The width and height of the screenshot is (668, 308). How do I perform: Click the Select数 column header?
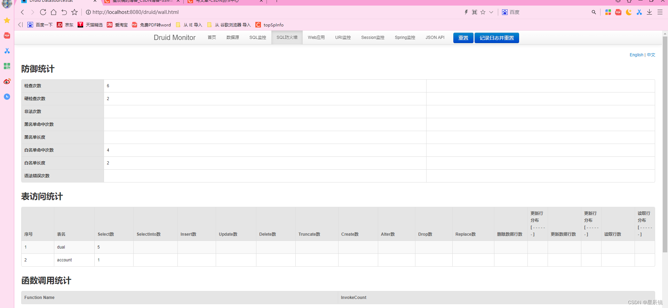pos(114,224)
